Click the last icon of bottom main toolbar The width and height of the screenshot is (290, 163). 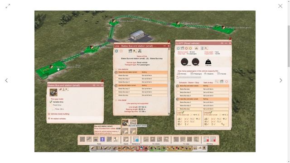tap(204, 148)
